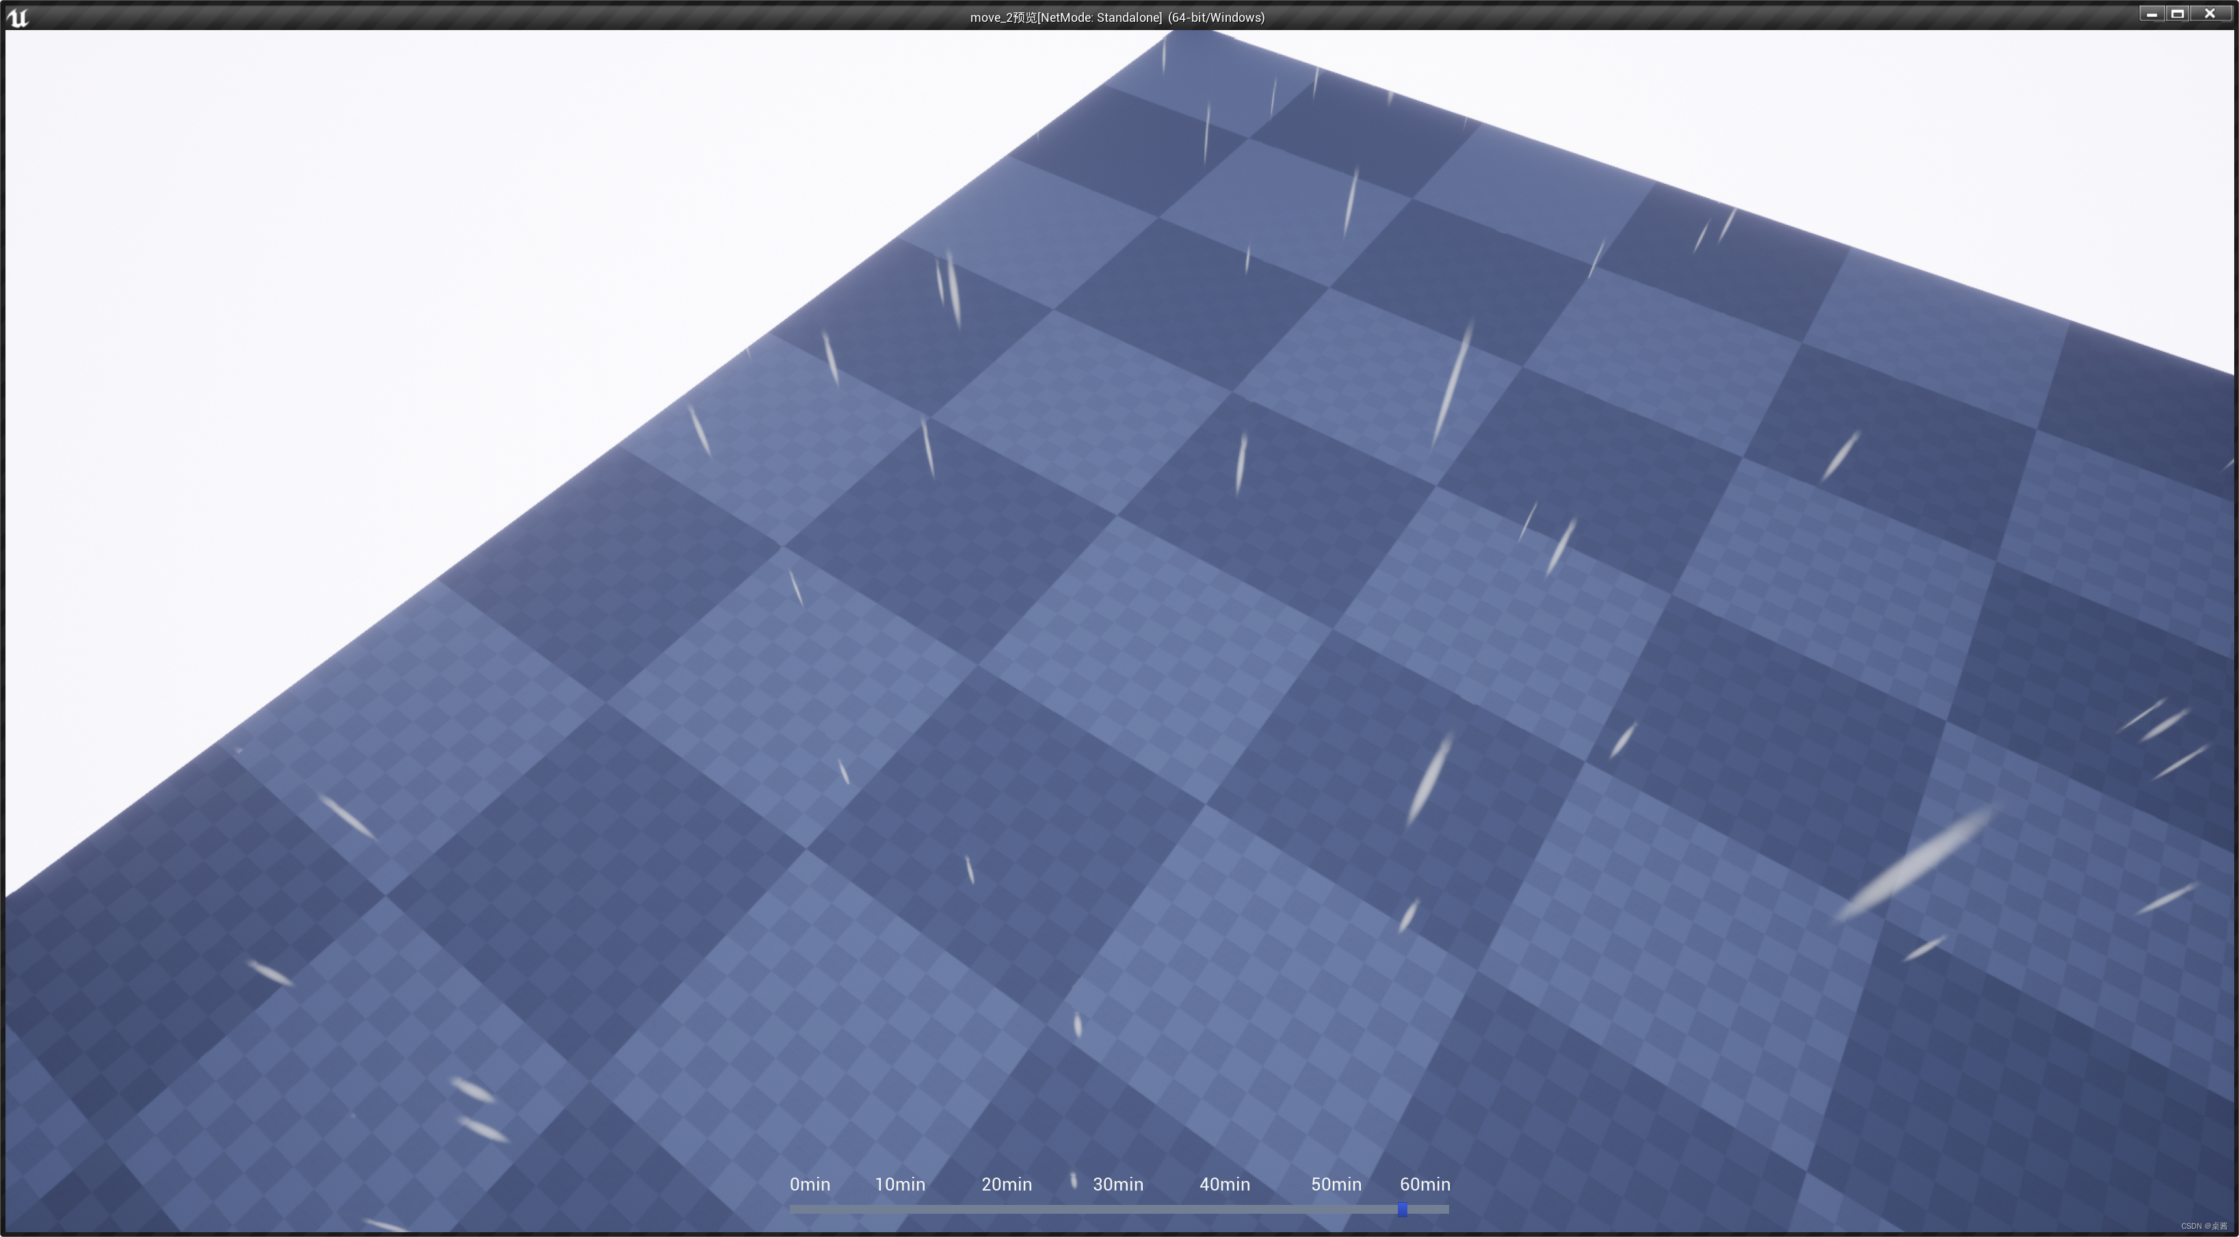Screen dimensions: 2239x1237
Task: Click slider track's far left end
Action: pos(793,1209)
